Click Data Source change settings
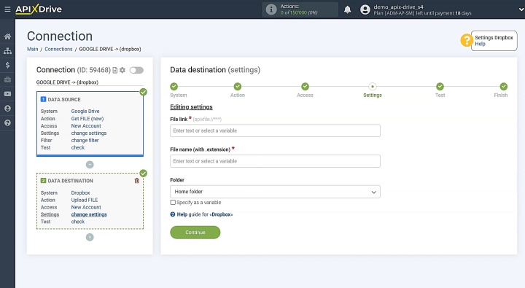The height and width of the screenshot is (288, 525). coord(89,133)
